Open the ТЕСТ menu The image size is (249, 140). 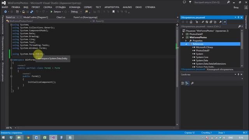[98, 7]
